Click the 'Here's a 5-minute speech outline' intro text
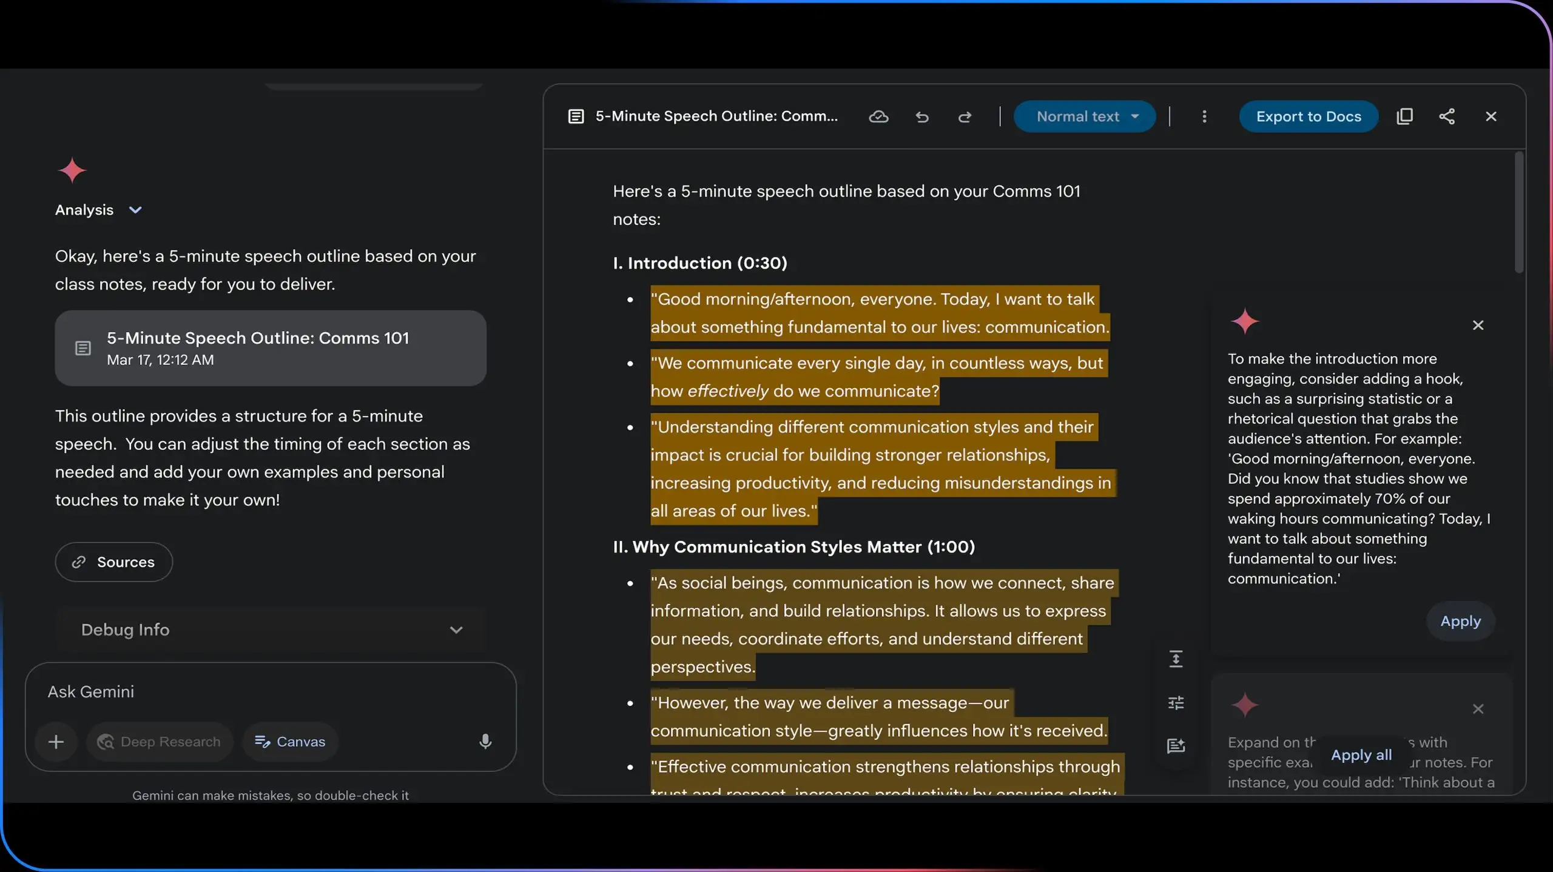1553x872 pixels. click(846, 205)
